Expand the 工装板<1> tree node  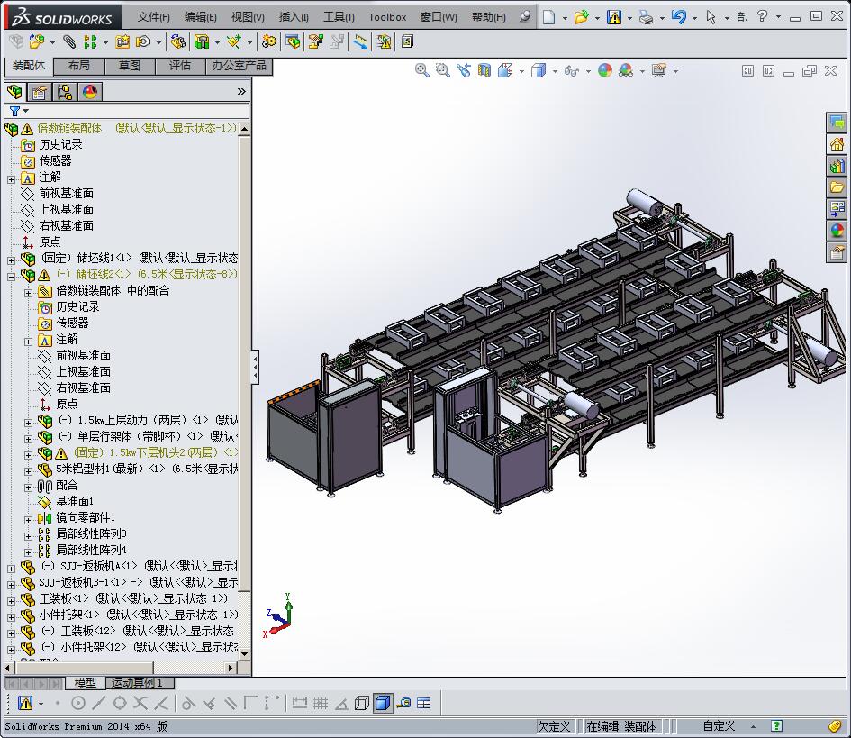pyautogui.click(x=11, y=599)
